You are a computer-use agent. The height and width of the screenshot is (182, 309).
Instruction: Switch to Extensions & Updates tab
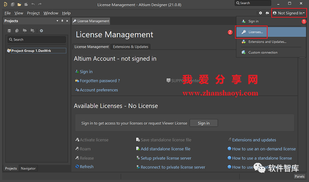click(x=131, y=47)
